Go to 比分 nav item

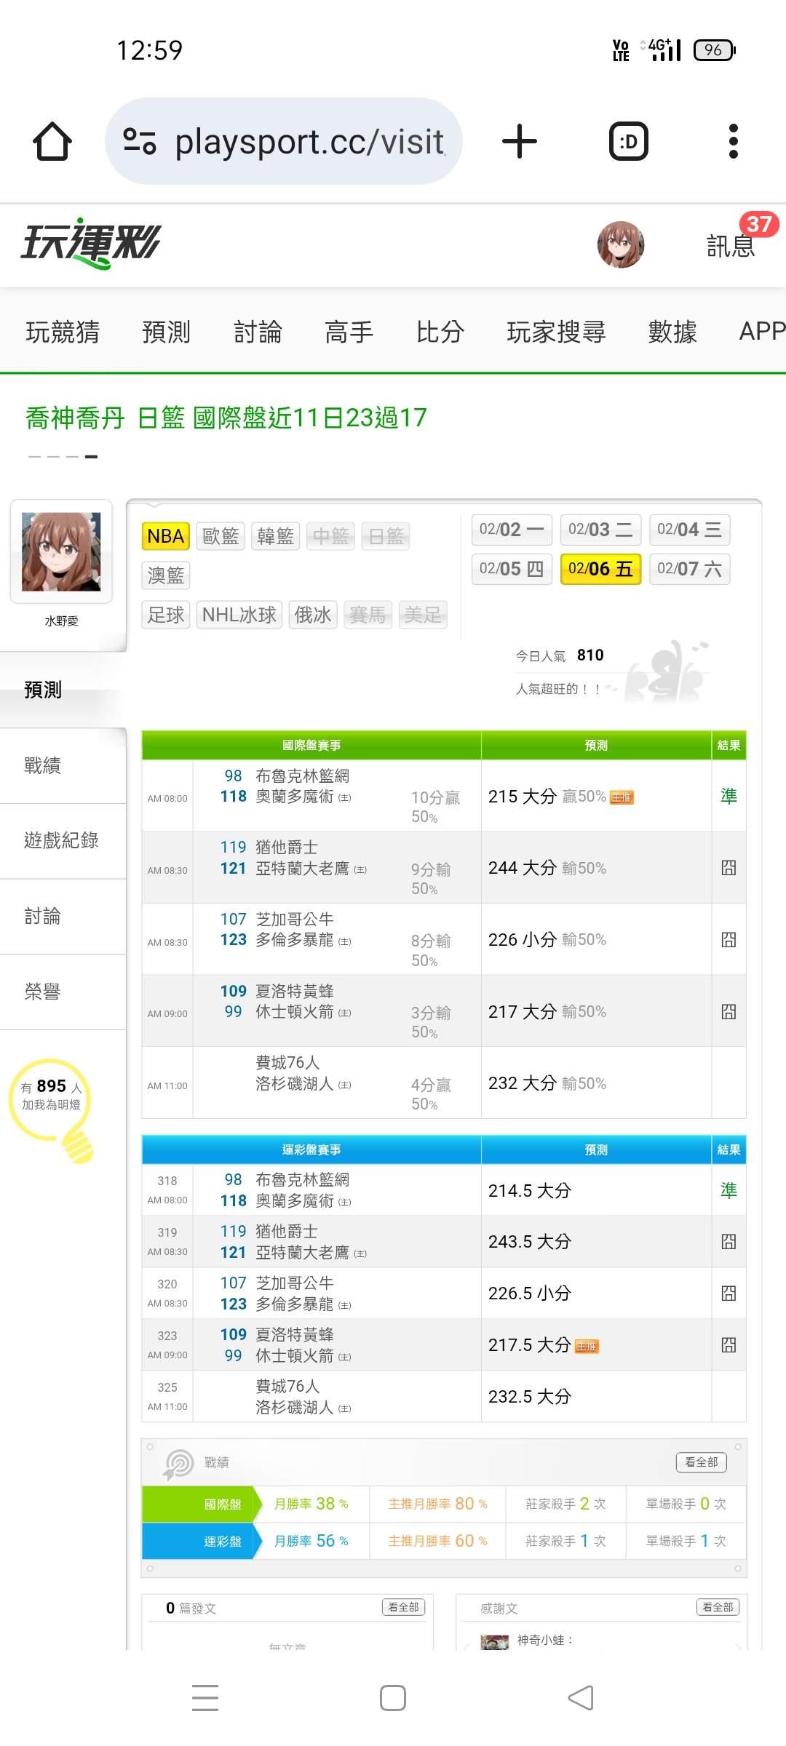(440, 332)
